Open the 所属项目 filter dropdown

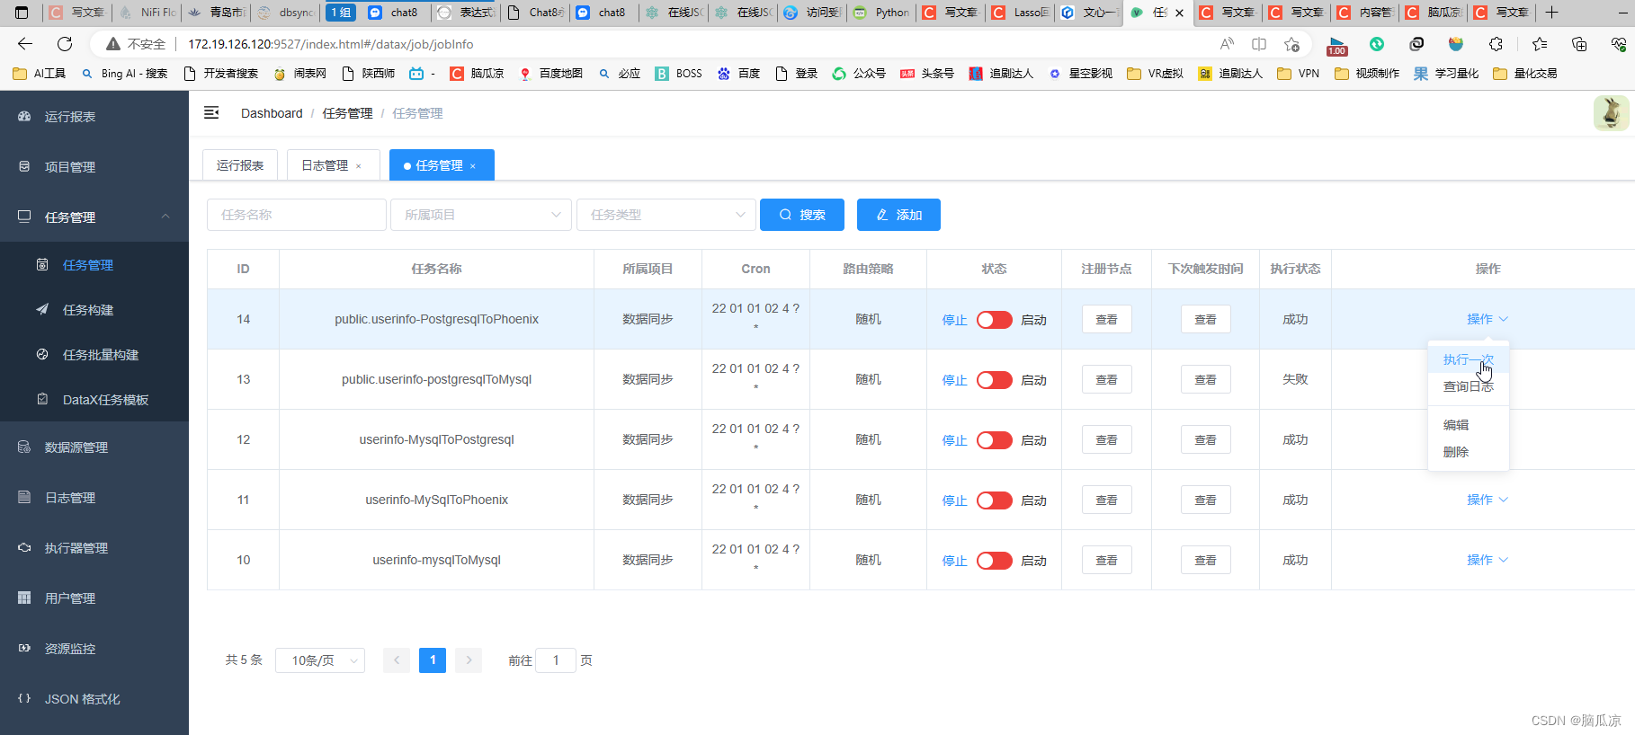pos(481,215)
